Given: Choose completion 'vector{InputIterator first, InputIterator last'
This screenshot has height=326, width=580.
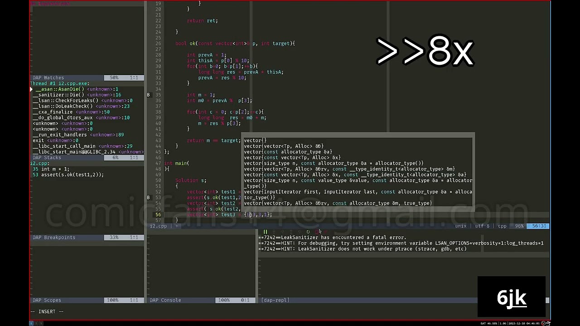Looking at the screenshot, I should tap(358, 195).
